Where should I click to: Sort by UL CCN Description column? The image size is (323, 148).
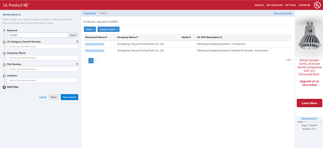[209, 37]
